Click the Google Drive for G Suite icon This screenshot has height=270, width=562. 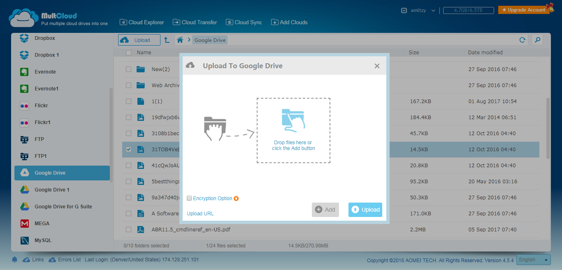(24, 207)
